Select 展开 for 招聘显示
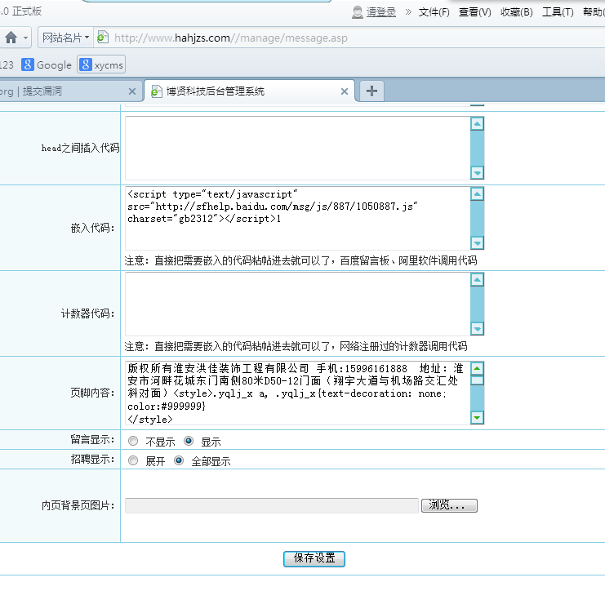Screen dimensions: 605x591 coord(133,460)
